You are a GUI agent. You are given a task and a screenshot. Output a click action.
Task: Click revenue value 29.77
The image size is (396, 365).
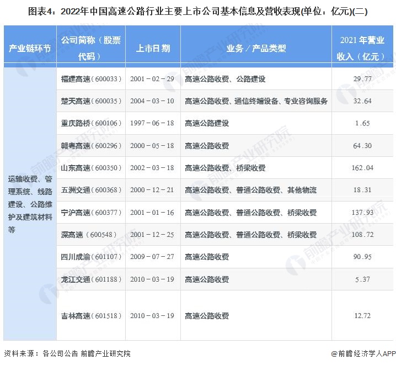362,79
